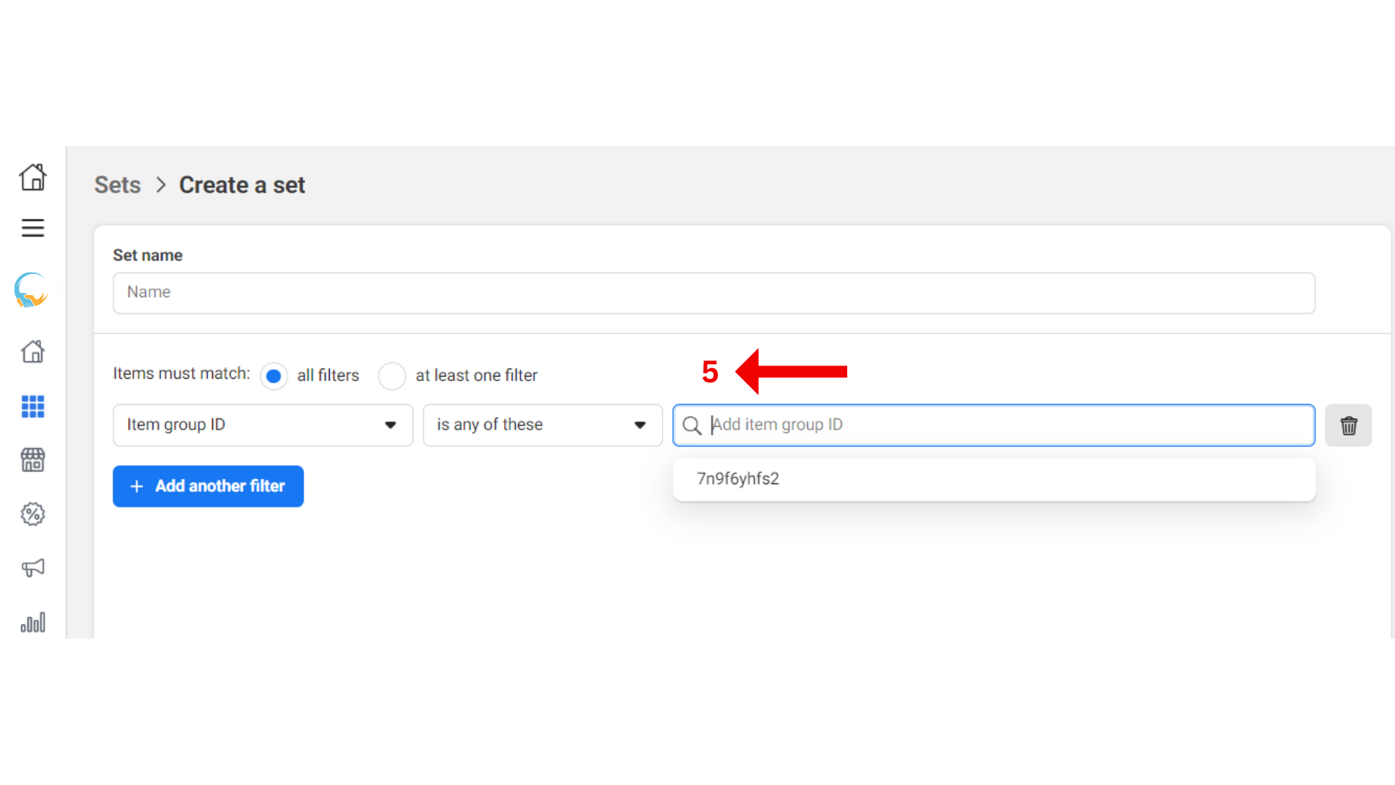Click the search magnifier in ID field
The height and width of the screenshot is (785, 1395).
692,425
